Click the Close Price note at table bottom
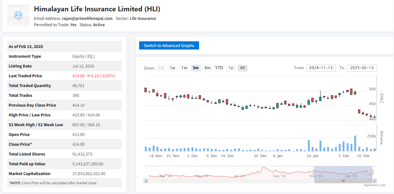394x194 pixels. tap(53, 183)
